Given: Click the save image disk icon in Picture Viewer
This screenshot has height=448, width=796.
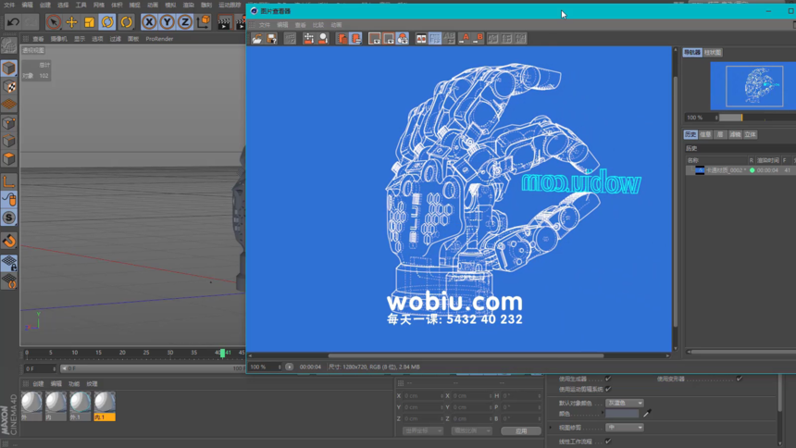Looking at the screenshot, I should pos(271,39).
